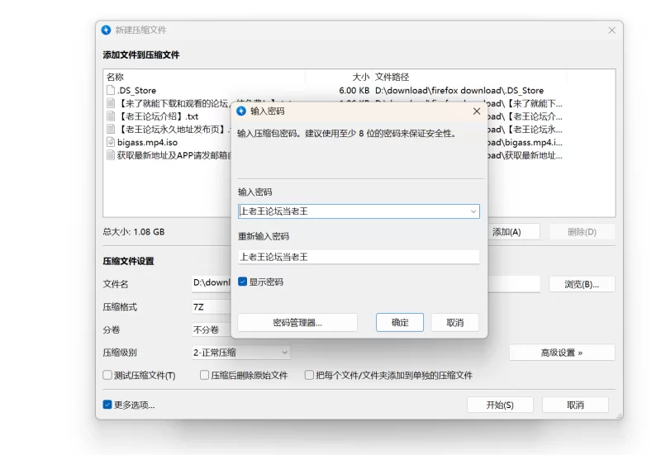Expand 高级设置 » options
The height and width of the screenshot is (455, 661).
[x=562, y=353]
